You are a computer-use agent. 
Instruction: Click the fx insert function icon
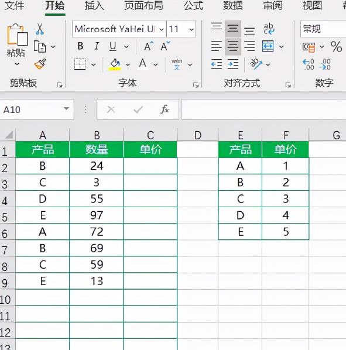pos(165,109)
